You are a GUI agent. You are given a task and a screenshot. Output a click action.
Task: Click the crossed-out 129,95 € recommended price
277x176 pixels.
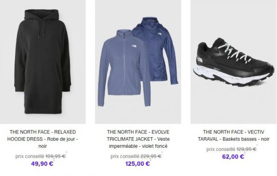pyautogui.click(x=246, y=149)
